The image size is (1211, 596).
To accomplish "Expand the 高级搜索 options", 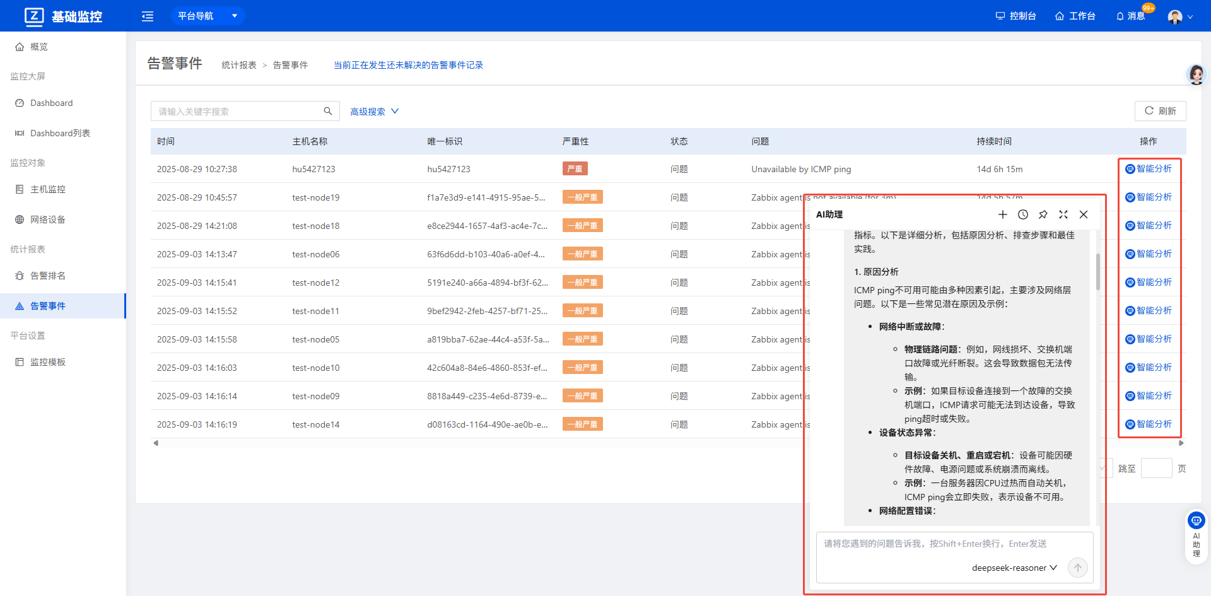I will [374, 112].
